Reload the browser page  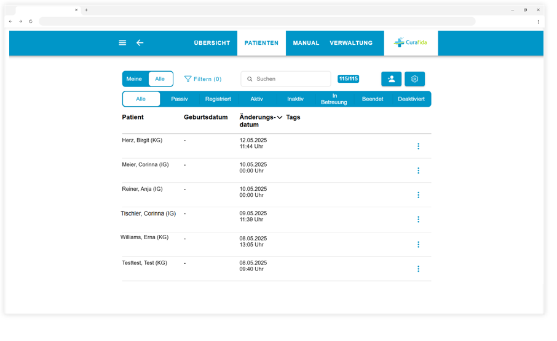click(31, 21)
